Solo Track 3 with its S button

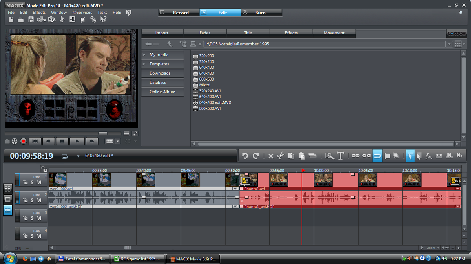[32, 218]
